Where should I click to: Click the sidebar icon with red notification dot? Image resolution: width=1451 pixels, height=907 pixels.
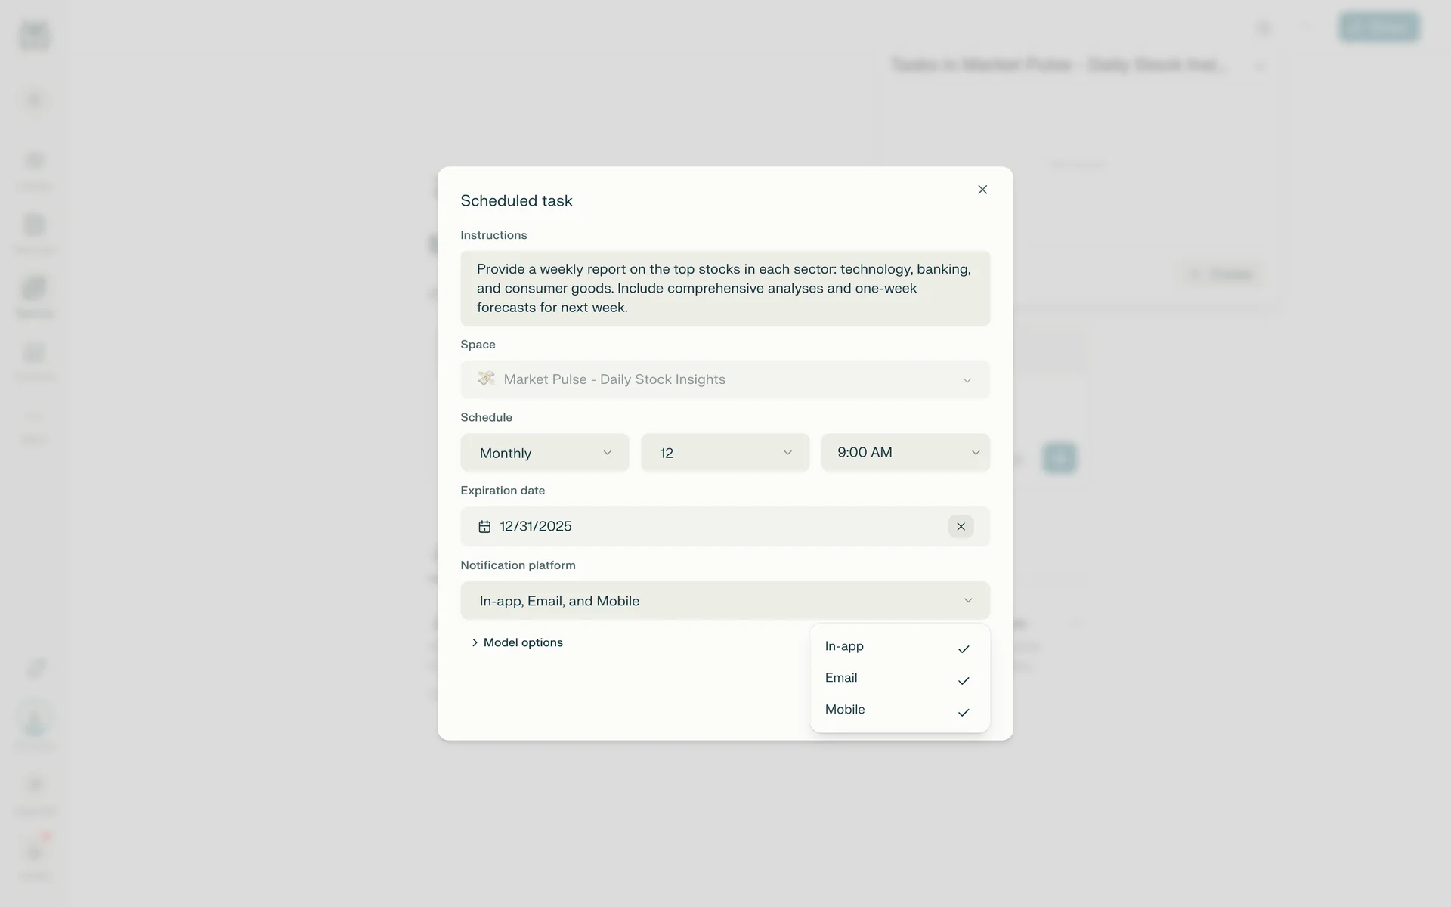pyautogui.click(x=36, y=853)
